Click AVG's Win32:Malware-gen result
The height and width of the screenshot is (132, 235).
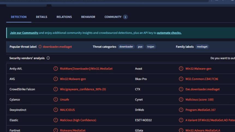73,79
